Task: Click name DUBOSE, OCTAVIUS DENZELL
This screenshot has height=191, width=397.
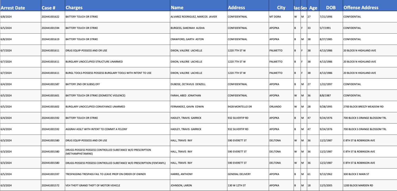Action: point(188,84)
